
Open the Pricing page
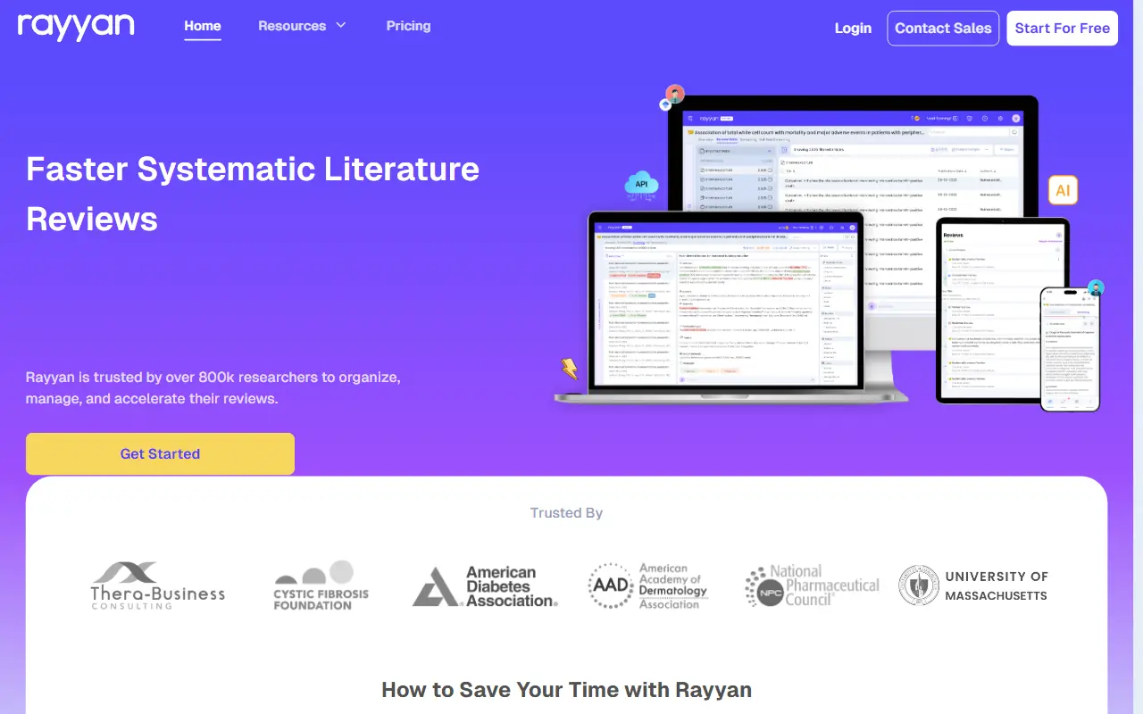(x=408, y=26)
